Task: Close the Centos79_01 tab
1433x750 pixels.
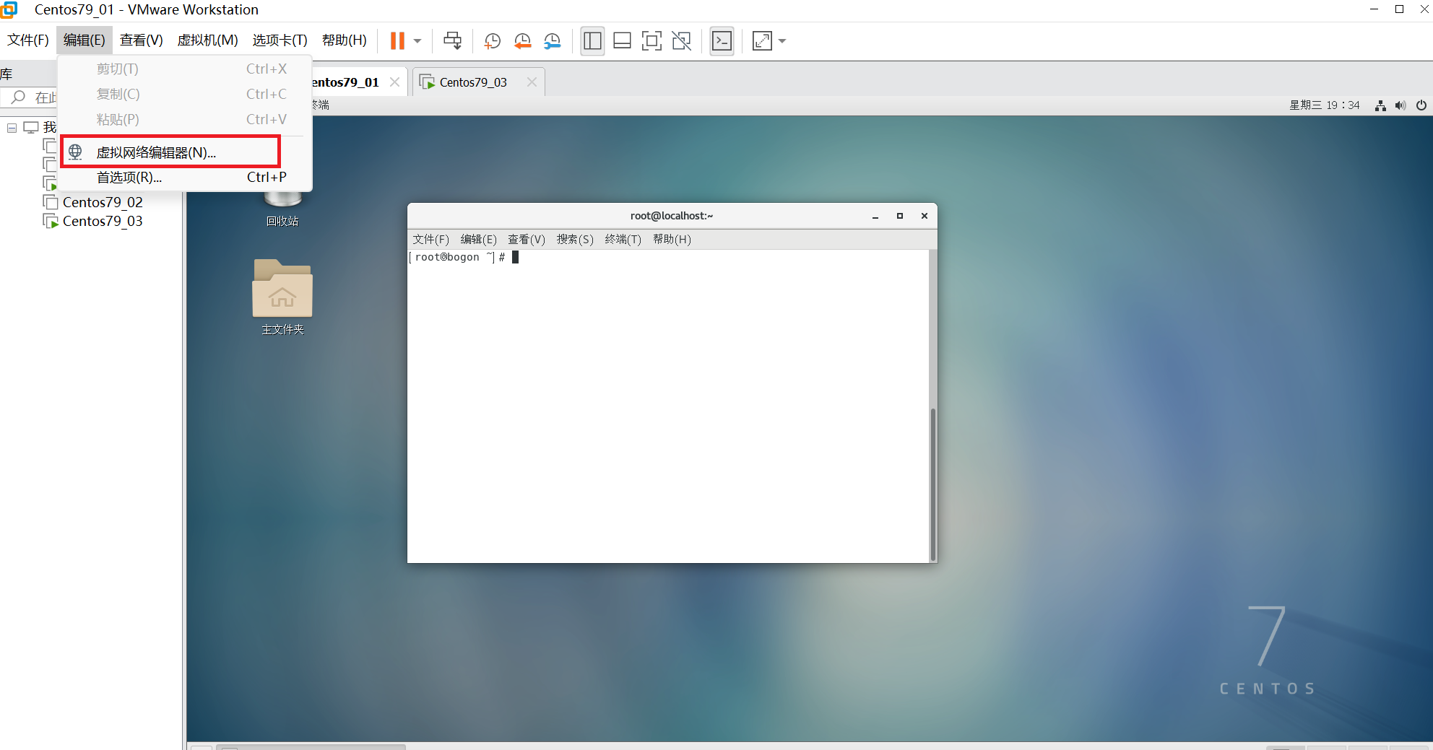Action: [395, 82]
